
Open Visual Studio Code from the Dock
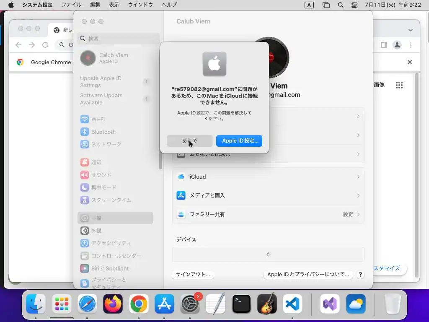[x=292, y=304]
